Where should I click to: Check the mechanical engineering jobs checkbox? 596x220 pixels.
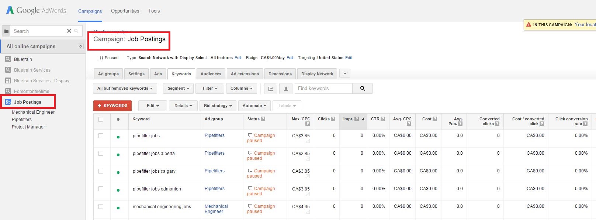pyautogui.click(x=101, y=207)
